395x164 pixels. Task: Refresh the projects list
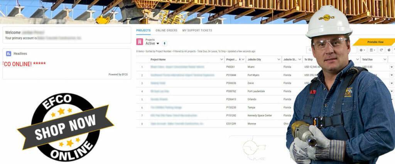click(381, 50)
